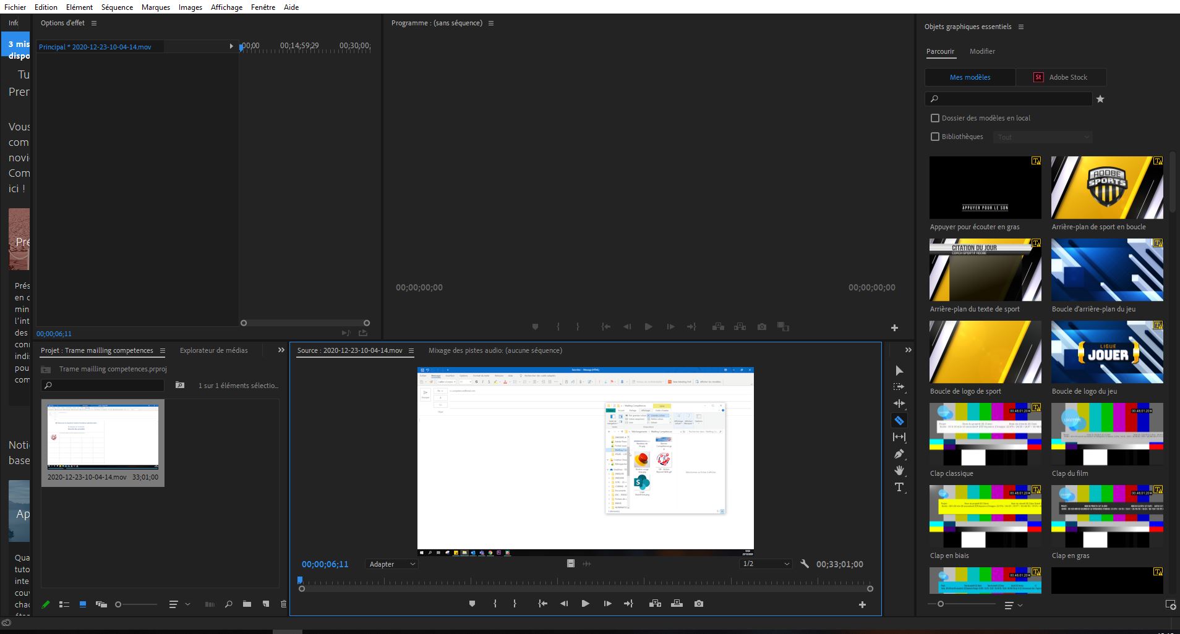Delete selected item with the trash bin icon
This screenshot has height=634, width=1180.
point(284,604)
